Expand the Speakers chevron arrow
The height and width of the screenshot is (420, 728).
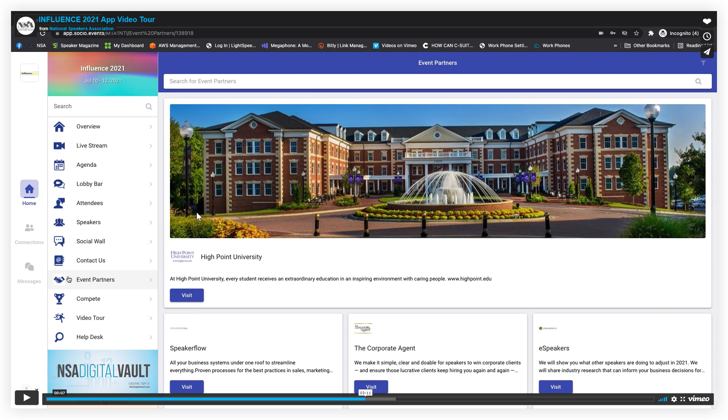tap(151, 222)
